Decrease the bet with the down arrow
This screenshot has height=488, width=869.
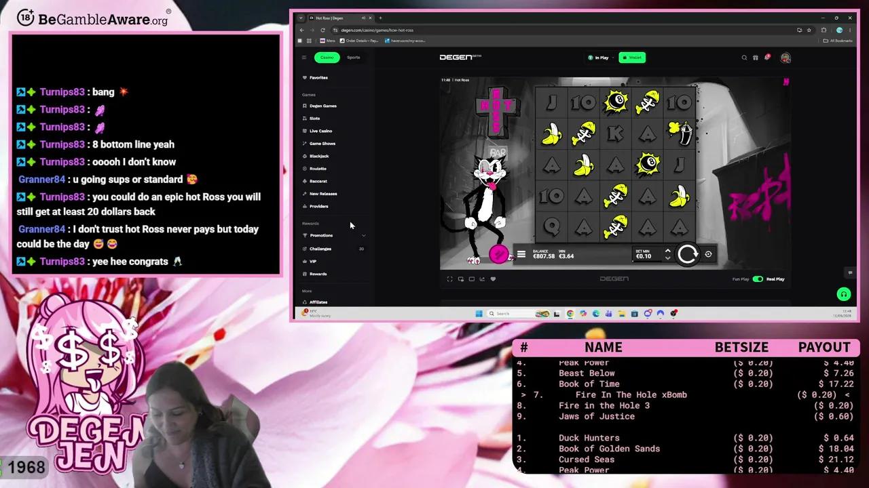click(x=667, y=258)
